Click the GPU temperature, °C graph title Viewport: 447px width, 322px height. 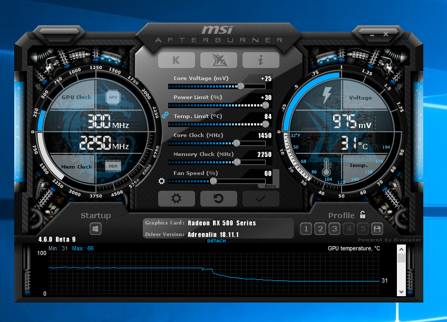point(354,248)
